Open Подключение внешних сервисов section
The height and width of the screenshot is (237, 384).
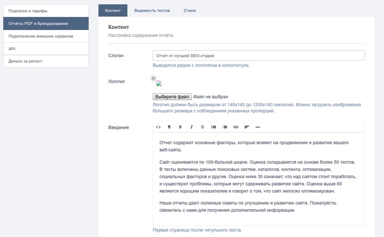[x=46, y=36]
